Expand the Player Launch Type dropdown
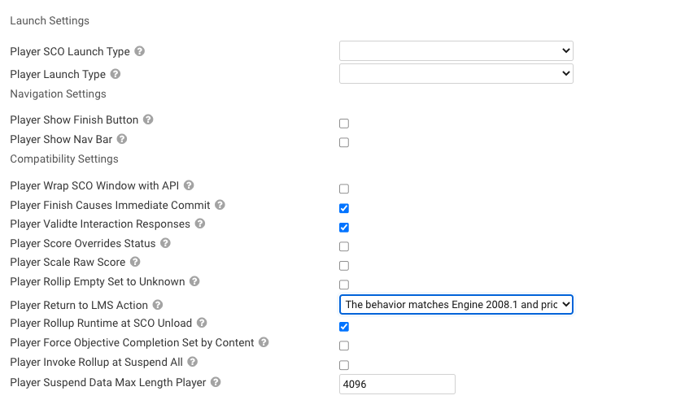 (456, 74)
